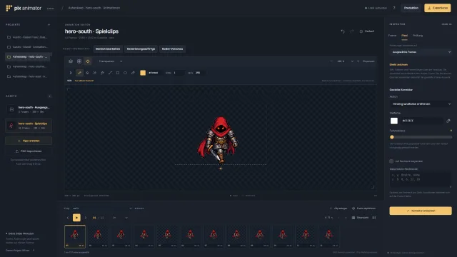Click the rectangle description text area
The width and height of the screenshot is (457, 257).
[x=421, y=178]
